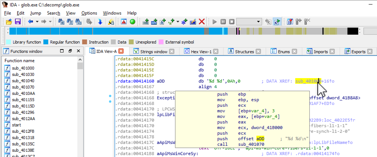Toggle the highlighted source-level debugging button
Screen dimensions: 377x157
(x=277, y=22)
